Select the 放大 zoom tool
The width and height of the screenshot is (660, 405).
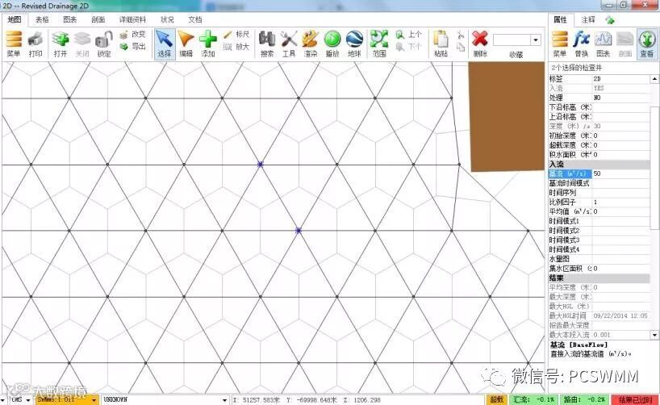pyautogui.click(x=236, y=46)
